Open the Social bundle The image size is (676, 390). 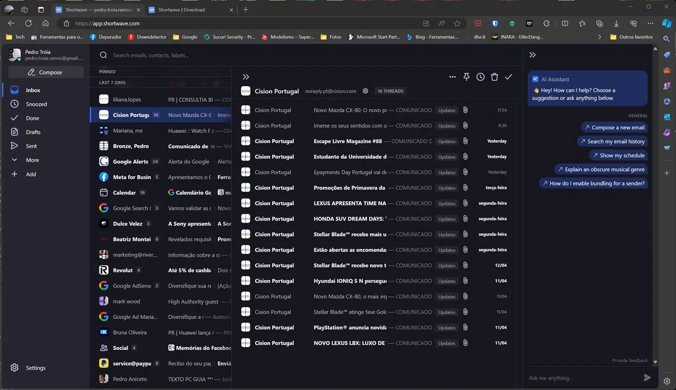pos(161,348)
